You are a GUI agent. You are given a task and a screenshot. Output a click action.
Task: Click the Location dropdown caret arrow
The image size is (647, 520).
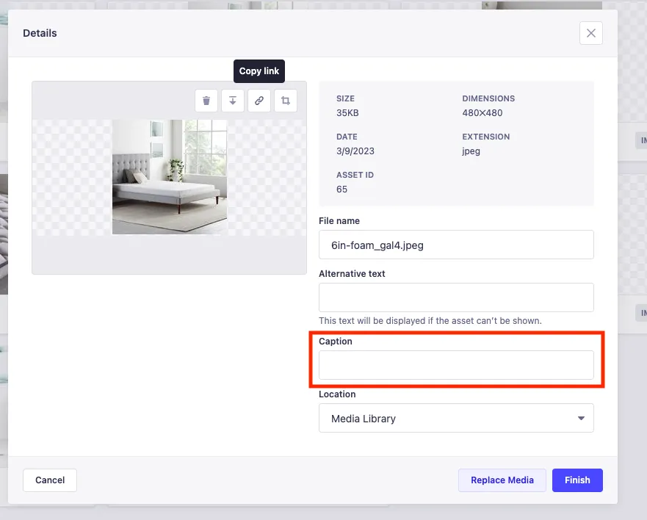click(x=581, y=419)
